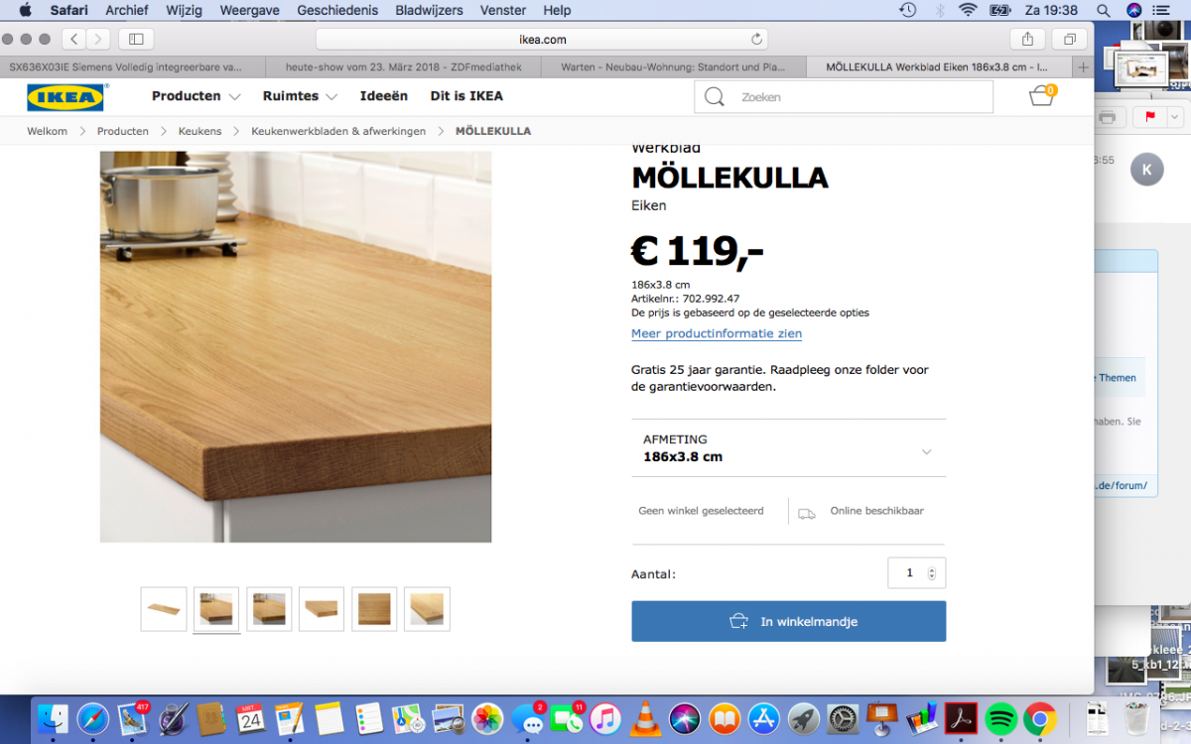This screenshot has height=744, width=1191.
Task: Show the Safari sidebar
Action: coord(136,39)
